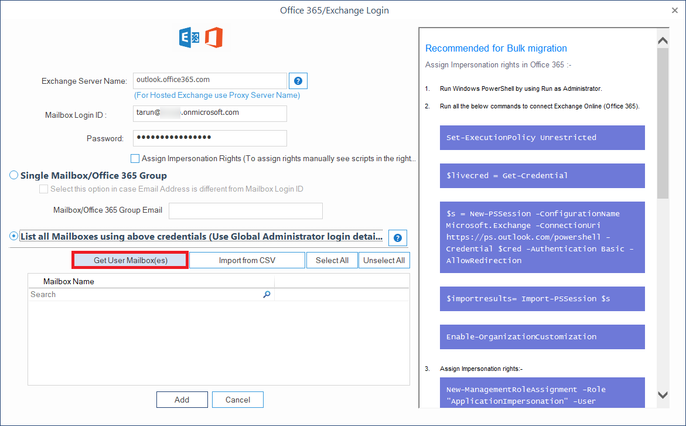
Task: Click the search magnifier icon in mailbox list
Action: pyautogui.click(x=267, y=295)
